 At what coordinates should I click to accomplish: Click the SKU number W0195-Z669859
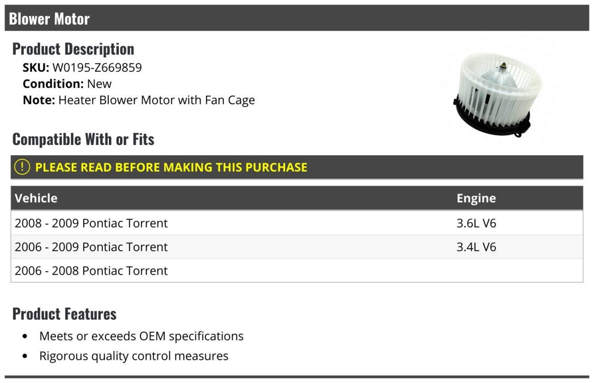97,67
